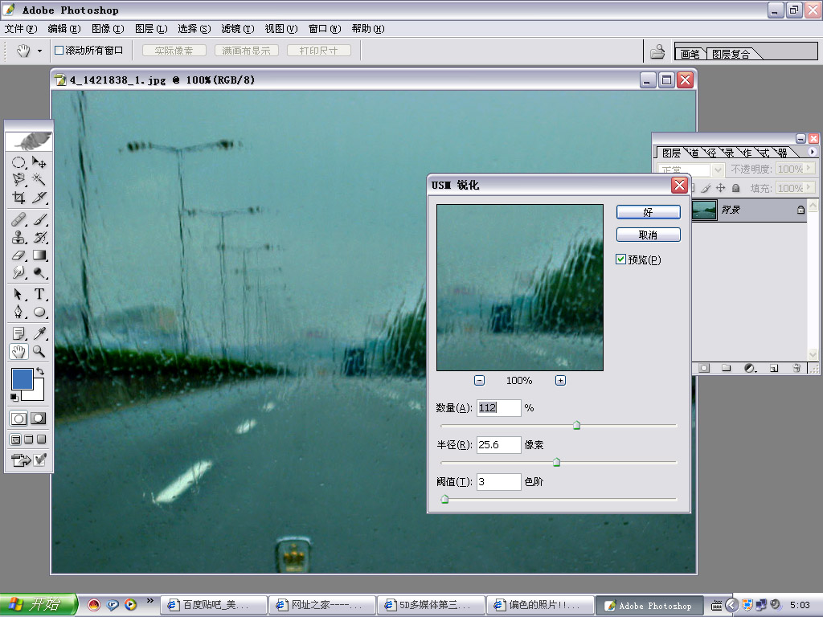Add adjustment layer from Layers panel
The image size is (823, 617).
click(751, 368)
